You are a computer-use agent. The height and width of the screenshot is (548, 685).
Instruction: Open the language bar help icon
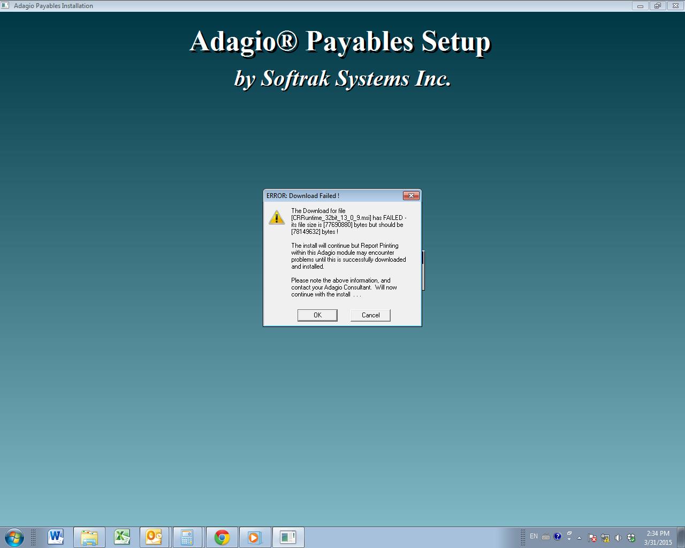[558, 536]
